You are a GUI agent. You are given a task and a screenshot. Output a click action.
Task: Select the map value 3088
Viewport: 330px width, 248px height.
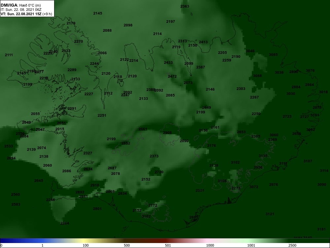(x=257, y=76)
